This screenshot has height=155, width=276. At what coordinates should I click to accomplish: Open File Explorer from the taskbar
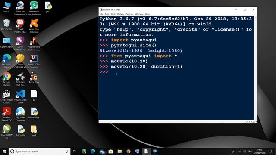[x=119, y=151]
